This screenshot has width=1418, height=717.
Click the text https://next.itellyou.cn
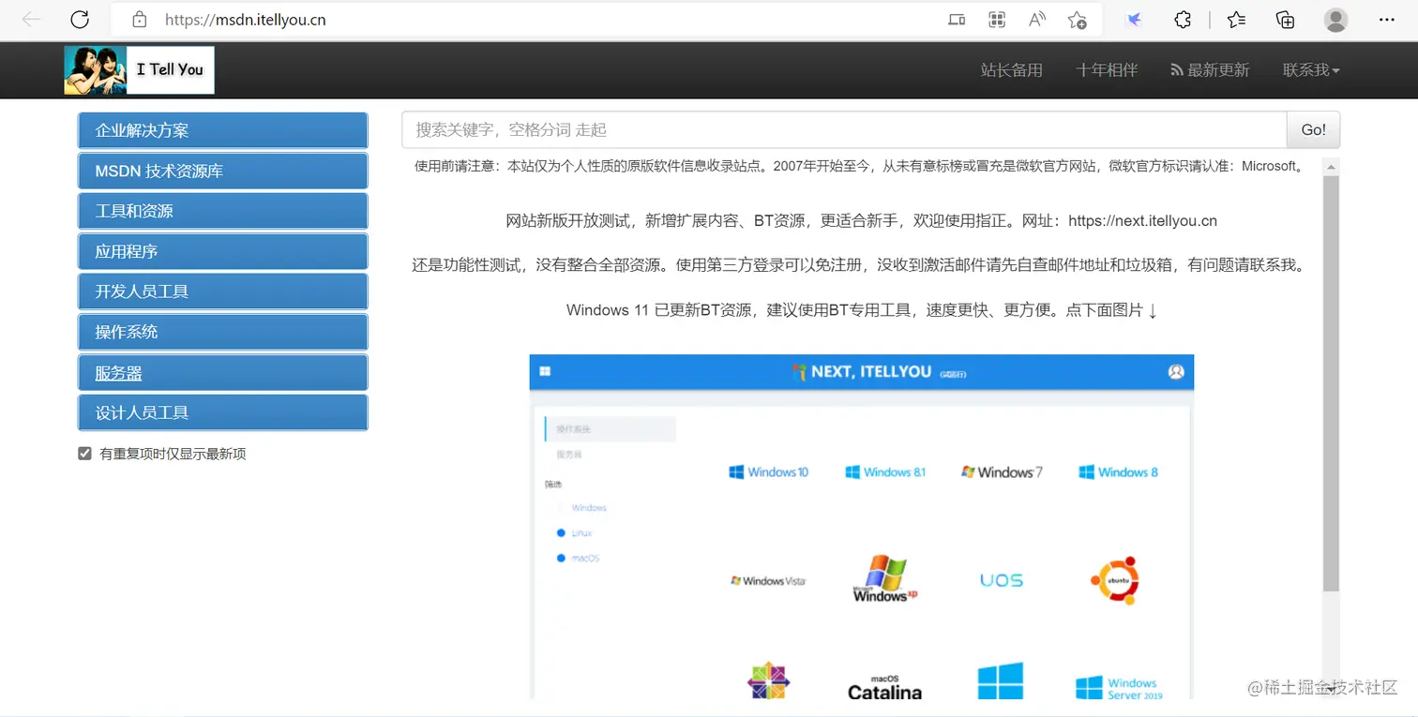pyautogui.click(x=1142, y=221)
